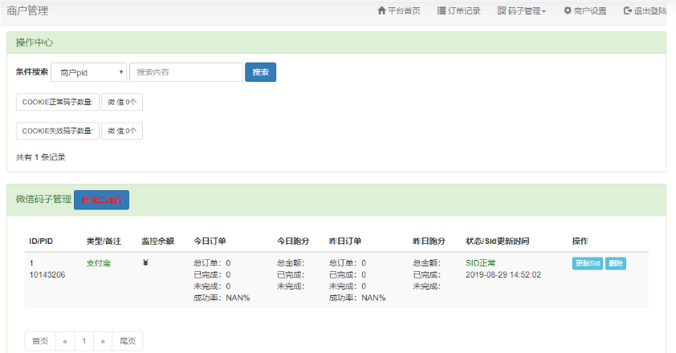Click the 删除 button for row 10143206
The height and width of the screenshot is (353, 676).
coord(616,263)
